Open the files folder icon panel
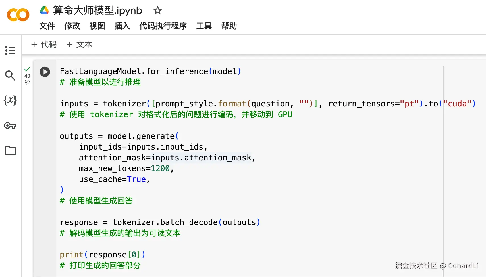 [x=10, y=150]
